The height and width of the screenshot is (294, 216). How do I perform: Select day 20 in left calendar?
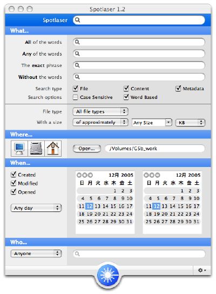(97, 214)
